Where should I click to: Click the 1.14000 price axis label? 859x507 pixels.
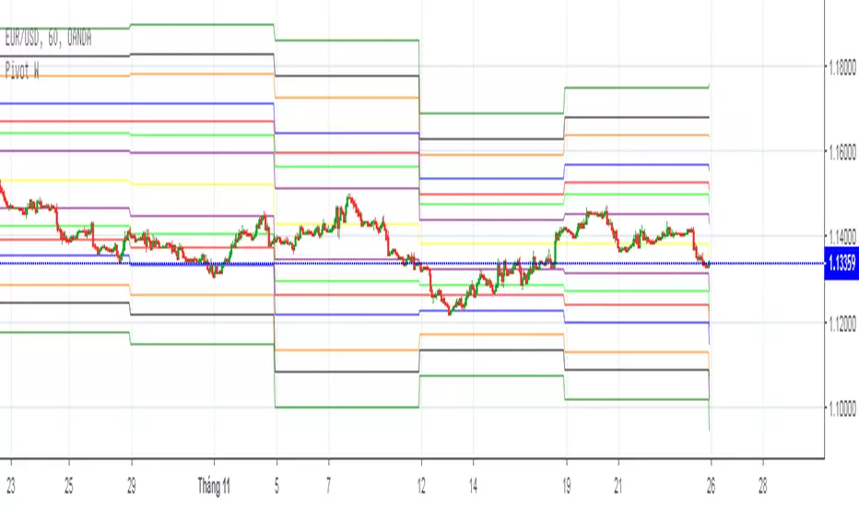point(842,237)
